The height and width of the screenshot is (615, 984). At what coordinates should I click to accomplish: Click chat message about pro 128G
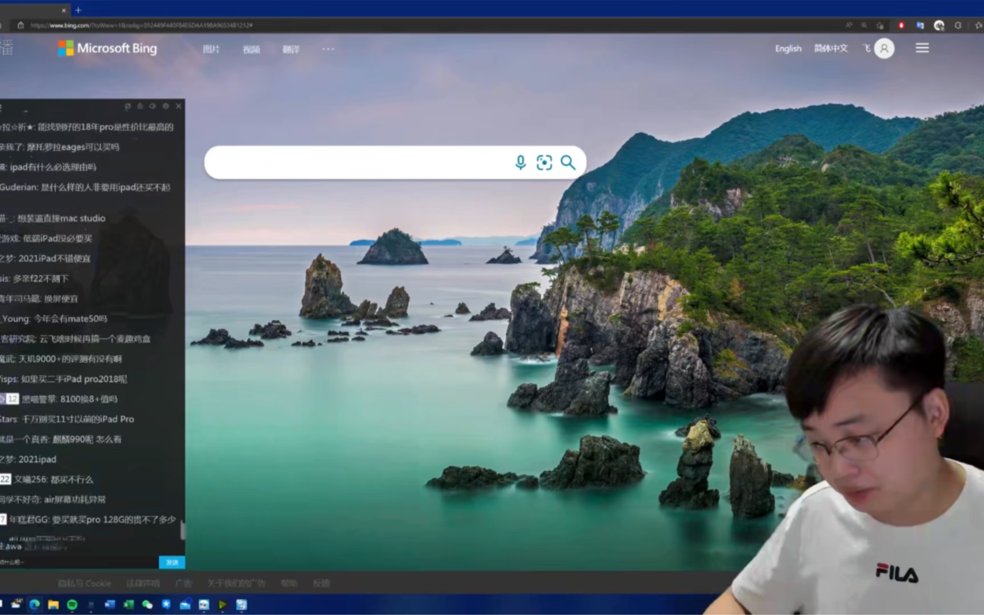[x=88, y=520]
